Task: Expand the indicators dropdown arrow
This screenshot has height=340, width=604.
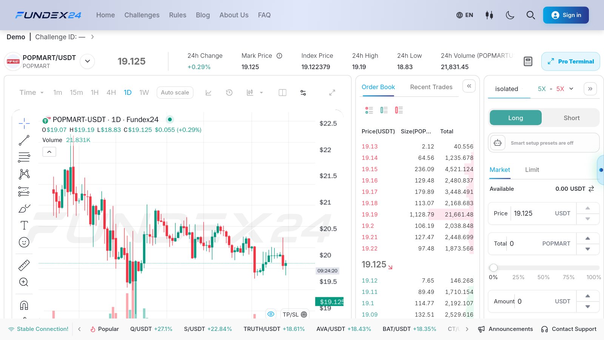Action: (261, 93)
